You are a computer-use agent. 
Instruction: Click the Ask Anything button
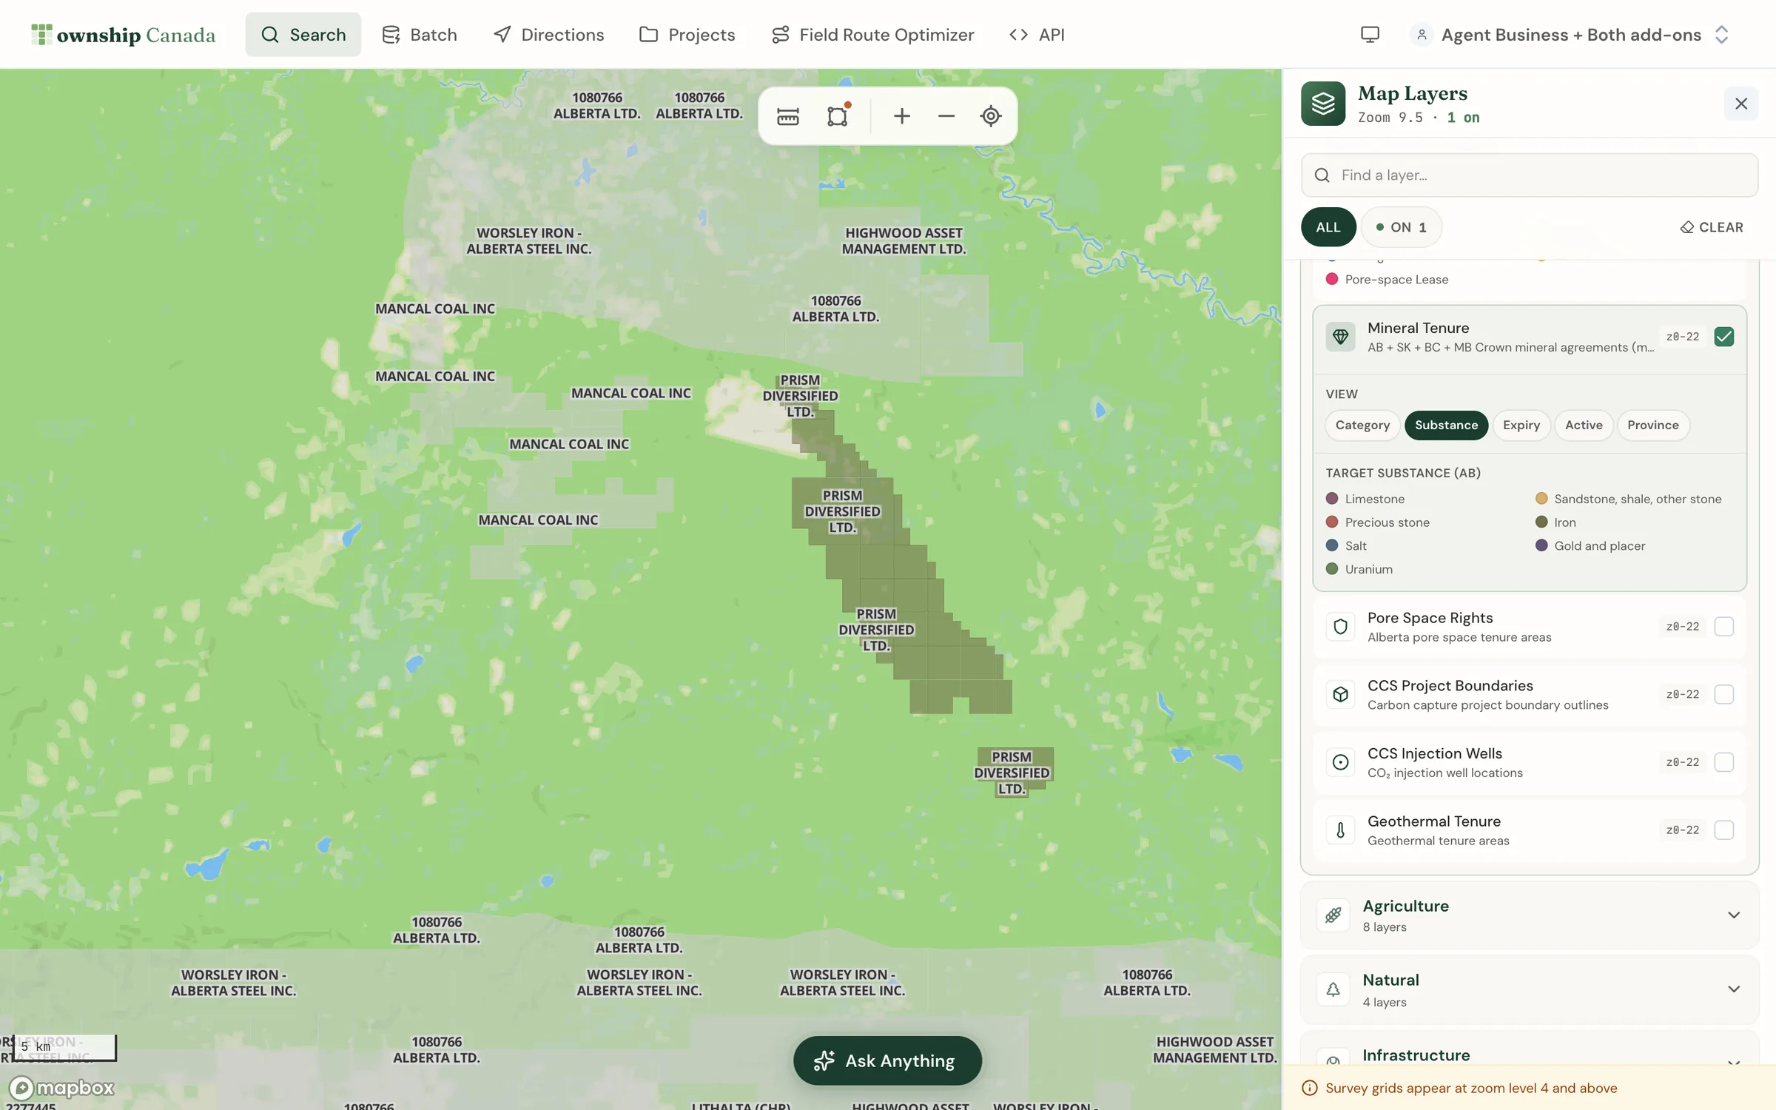[x=887, y=1060]
